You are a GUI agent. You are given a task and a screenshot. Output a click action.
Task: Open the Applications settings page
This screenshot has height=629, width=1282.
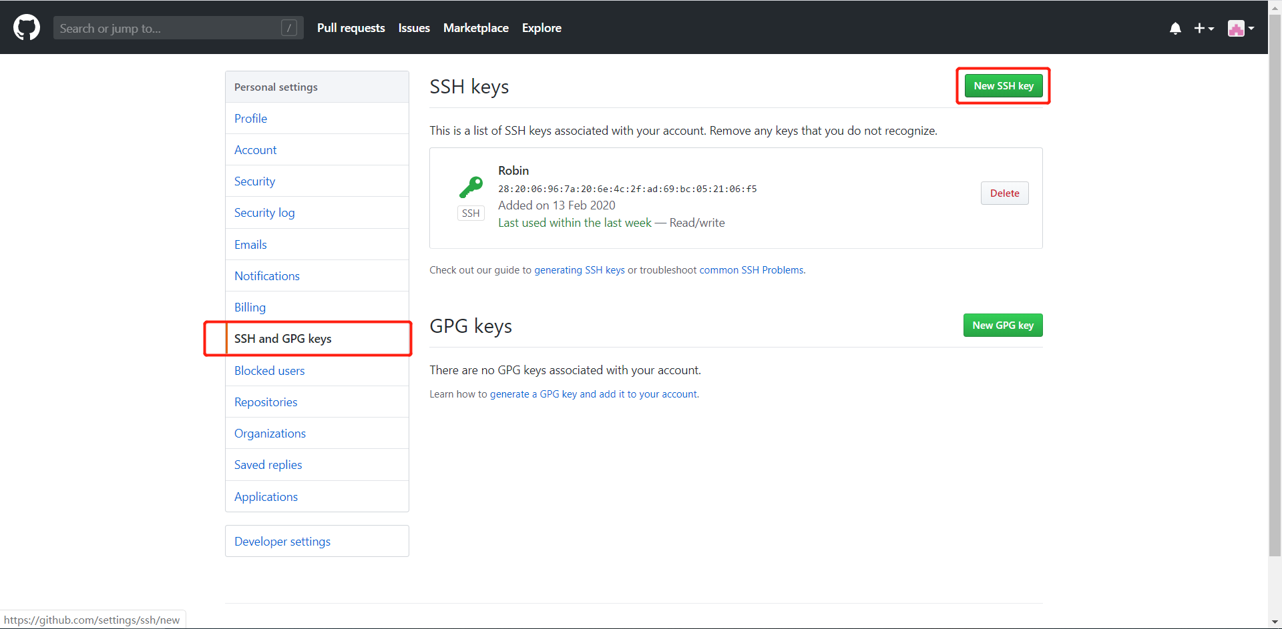click(317, 497)
